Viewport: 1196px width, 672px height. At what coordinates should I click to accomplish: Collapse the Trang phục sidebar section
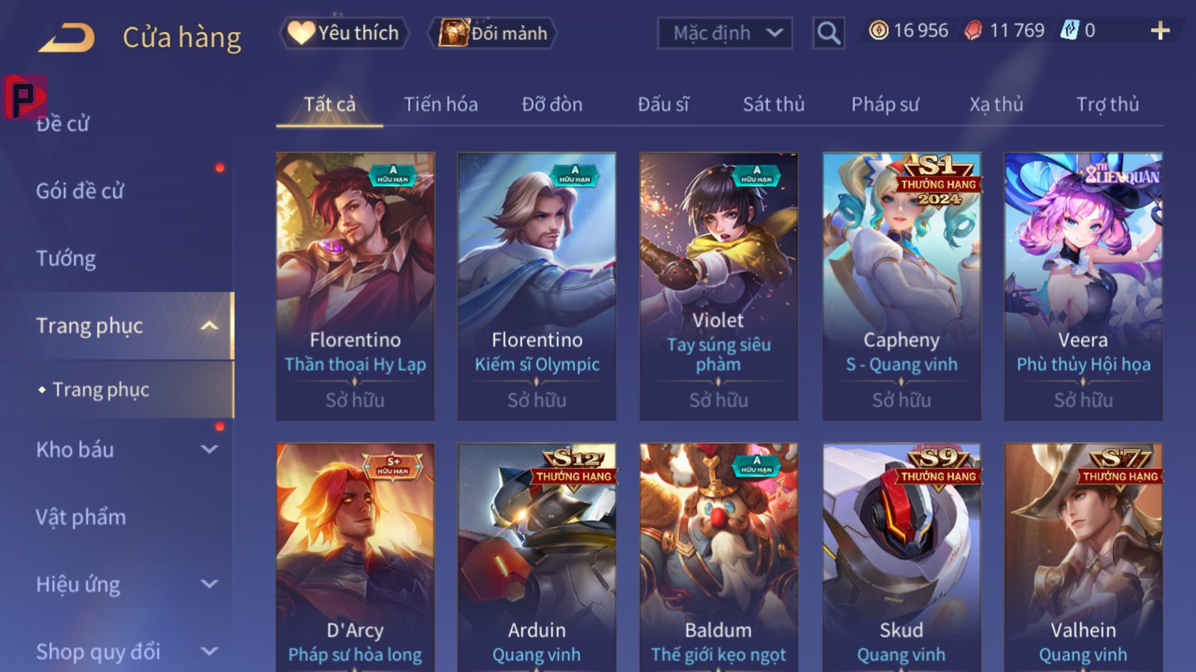pos(209,325)
